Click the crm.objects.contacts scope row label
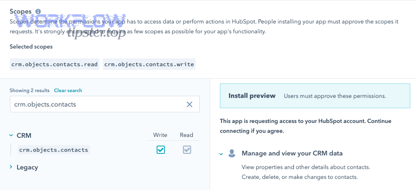 point(54,150)
